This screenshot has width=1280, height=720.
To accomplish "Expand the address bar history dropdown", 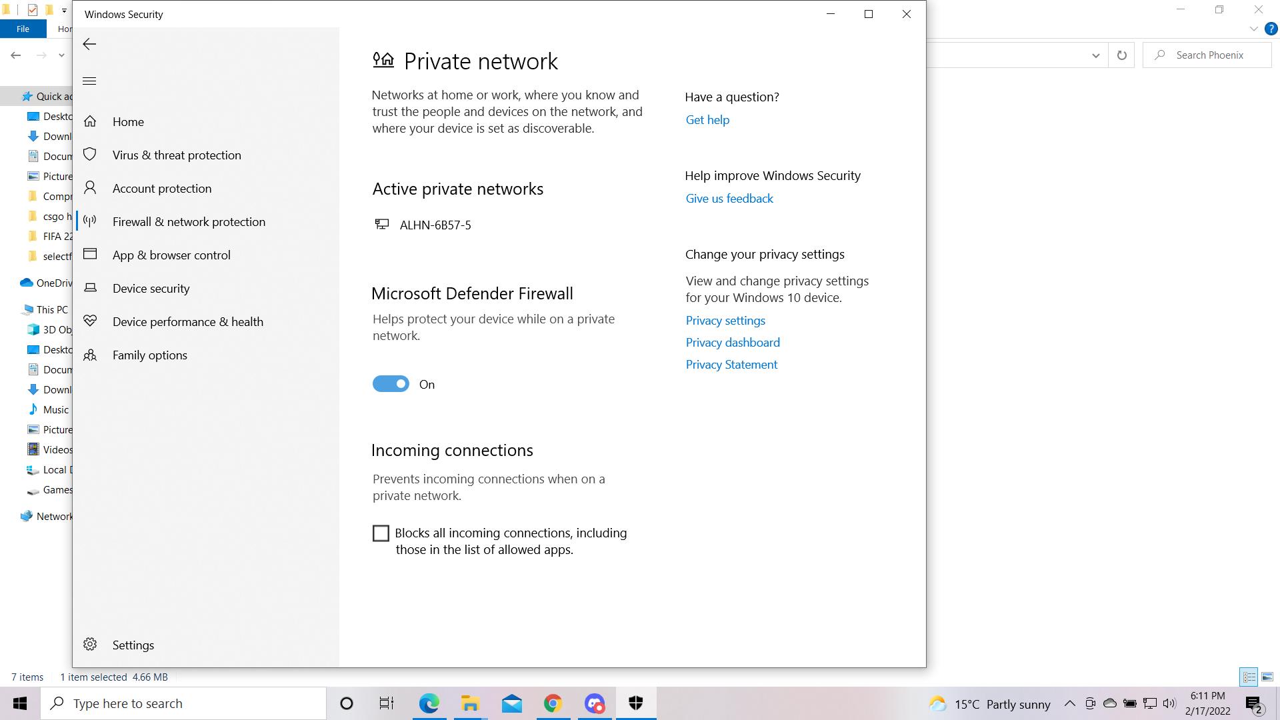I will 1095,55.
